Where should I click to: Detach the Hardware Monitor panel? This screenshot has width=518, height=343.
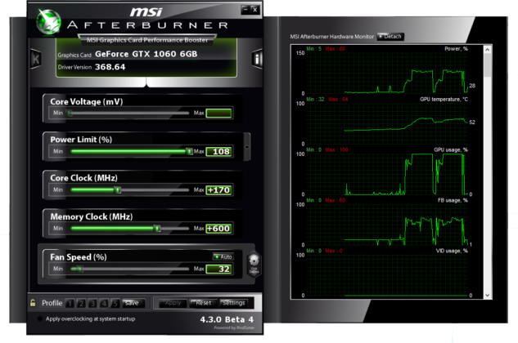pos(390,37)
